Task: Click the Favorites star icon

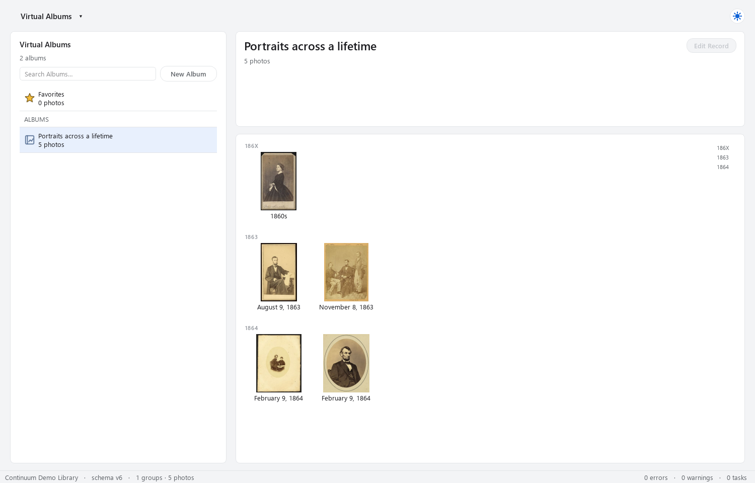Action: tap(30, 98)
